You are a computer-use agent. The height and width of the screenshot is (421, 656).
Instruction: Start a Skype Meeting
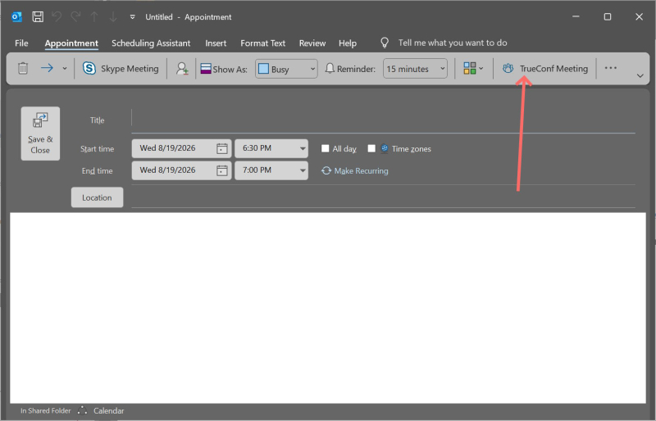coord(121,69)
